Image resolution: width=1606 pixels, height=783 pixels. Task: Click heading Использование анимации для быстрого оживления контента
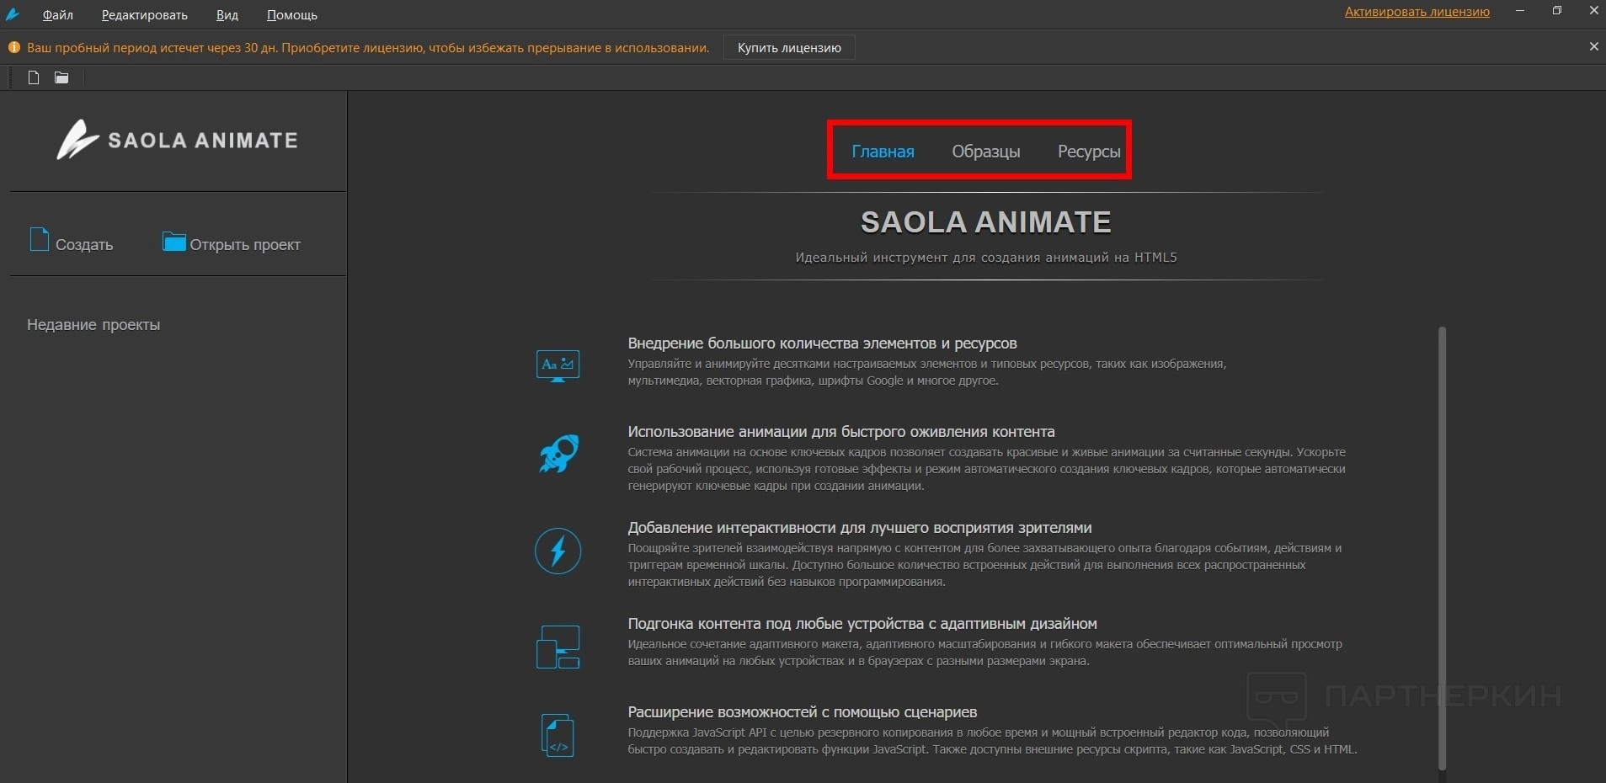[841, 432]
